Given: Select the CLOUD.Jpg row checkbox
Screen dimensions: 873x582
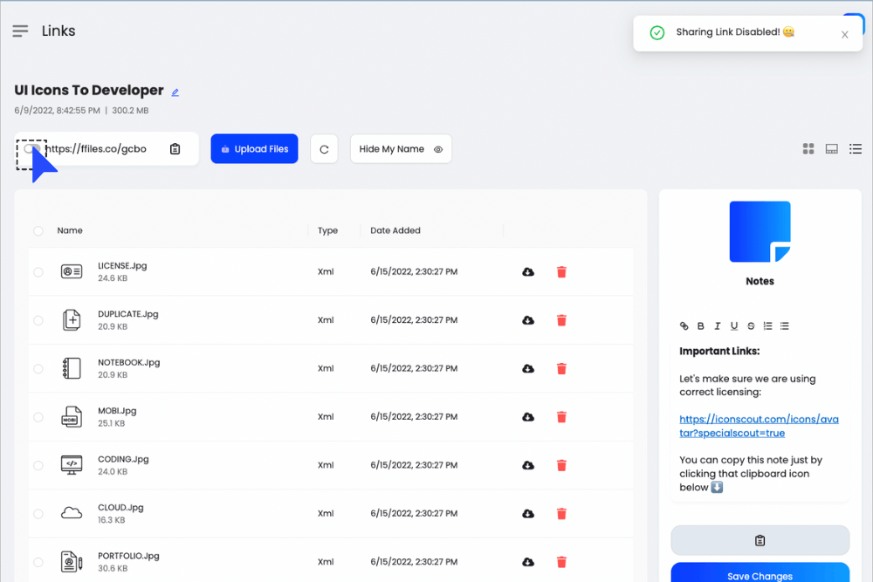Looking at the screenshot, I should coord(38,514).
